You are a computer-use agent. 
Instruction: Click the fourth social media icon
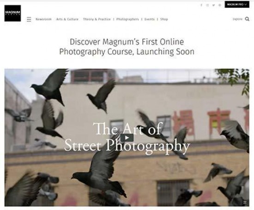(x=220, y=5)
